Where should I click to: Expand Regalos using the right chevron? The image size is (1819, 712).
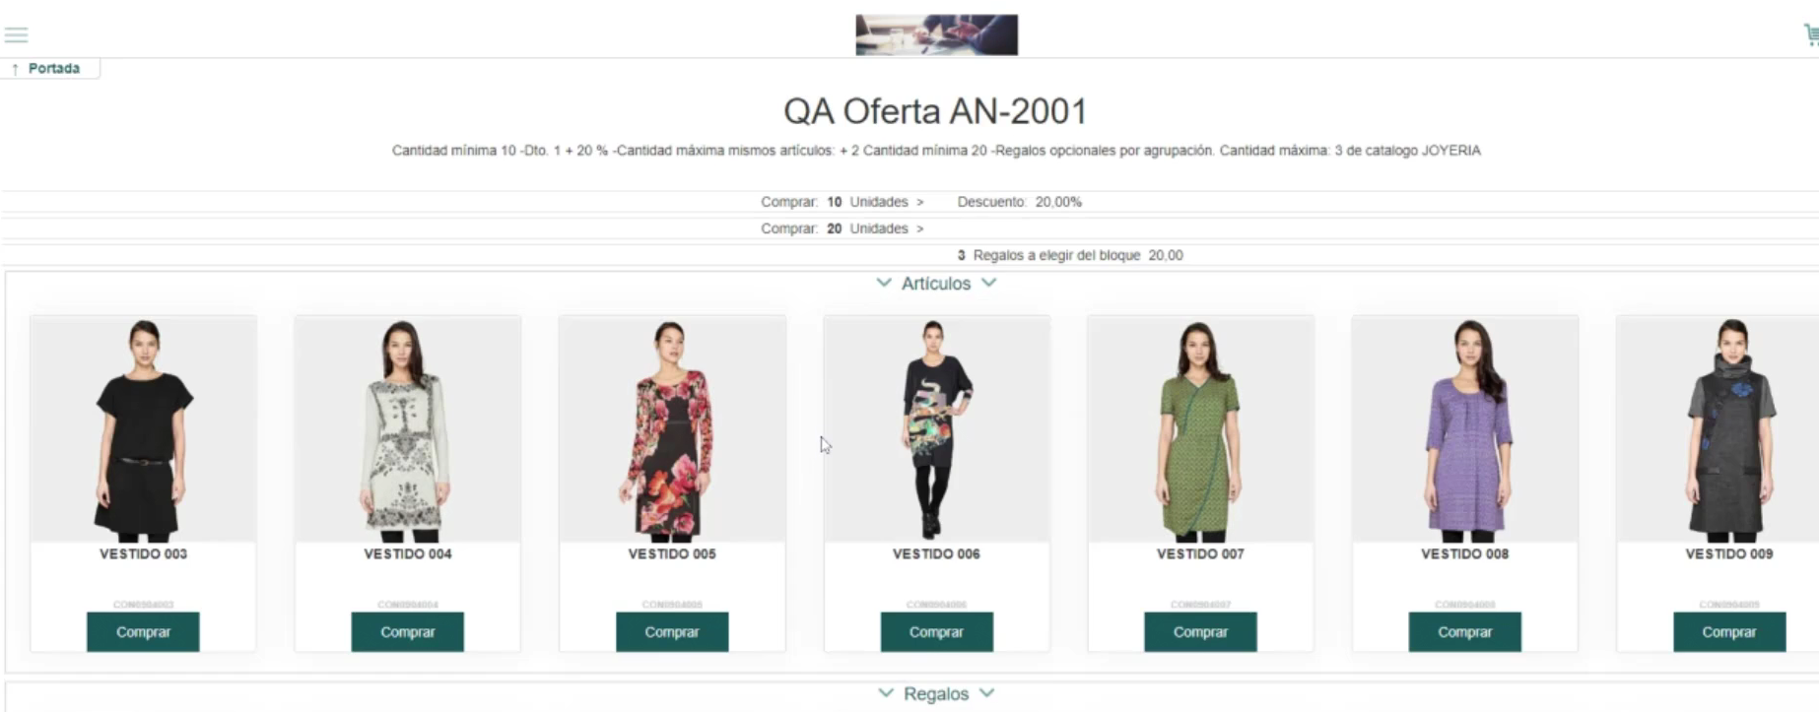point(987,693)
